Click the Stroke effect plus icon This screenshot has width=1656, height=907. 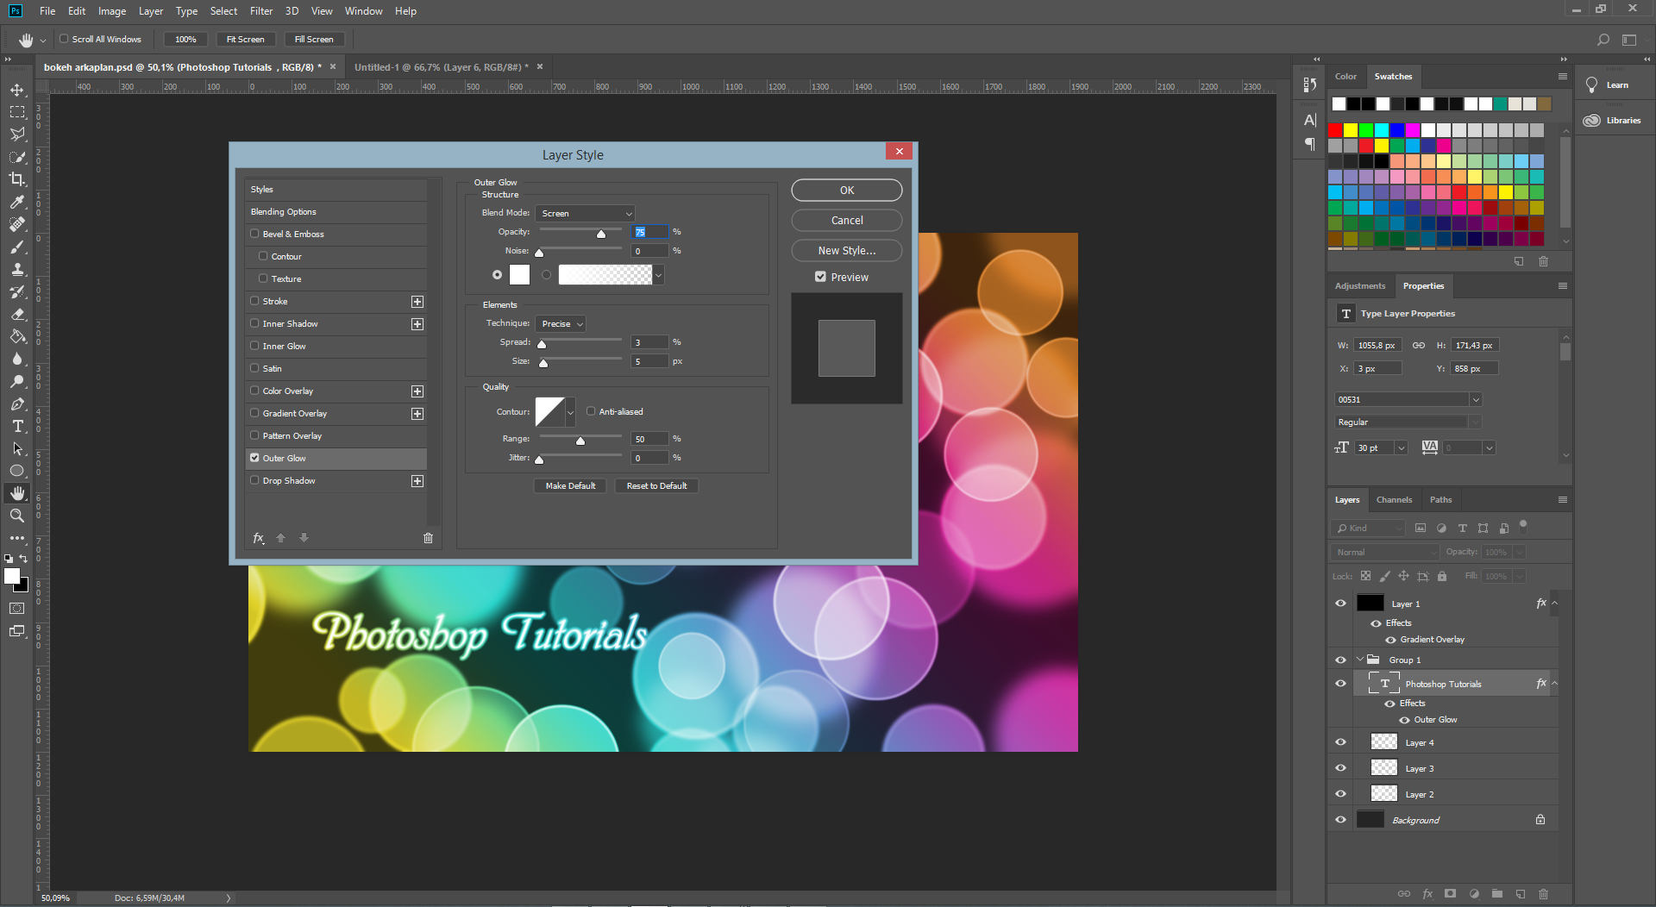[x=417, y=302]
